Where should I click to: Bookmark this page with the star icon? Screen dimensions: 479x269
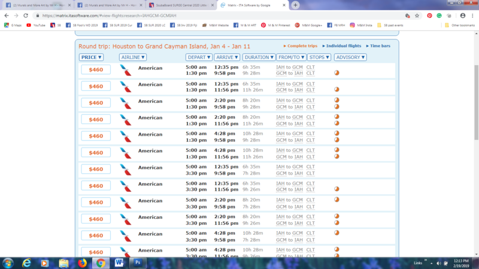[417, 16]
